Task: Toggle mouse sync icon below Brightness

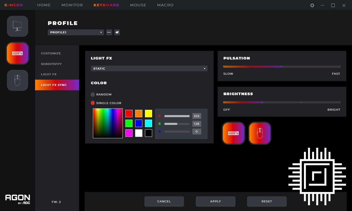Action: pyautogui.click(x=260, y=133)
